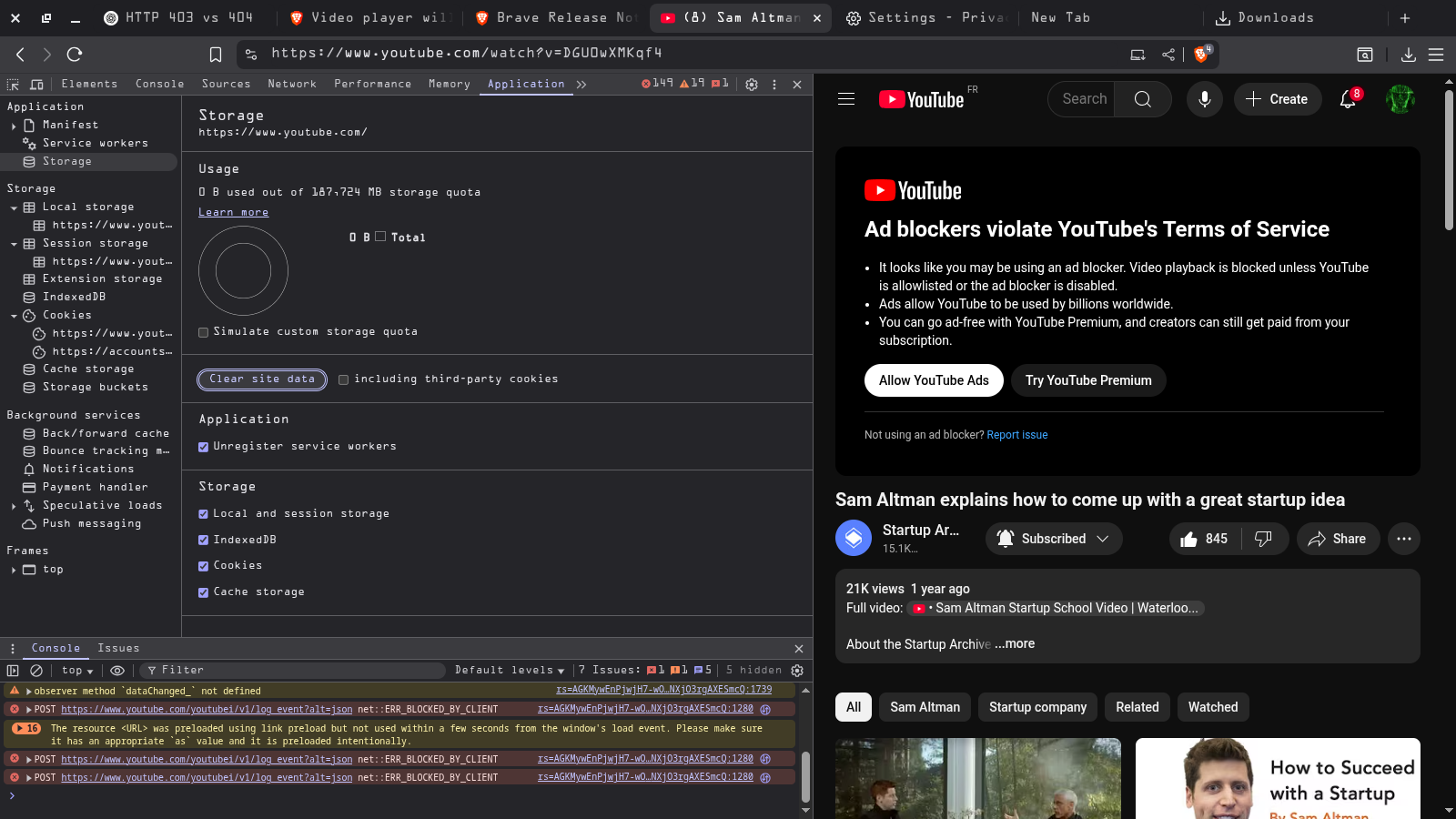Show the console sidebar
Image resolution: width=1456 pixels, height=819 pixels.
pos(13,671)
